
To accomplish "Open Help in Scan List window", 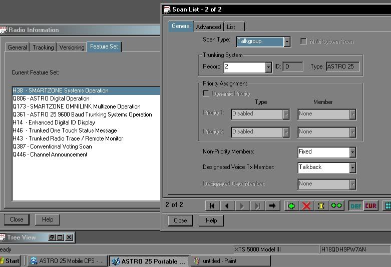I will click(211, 220).
